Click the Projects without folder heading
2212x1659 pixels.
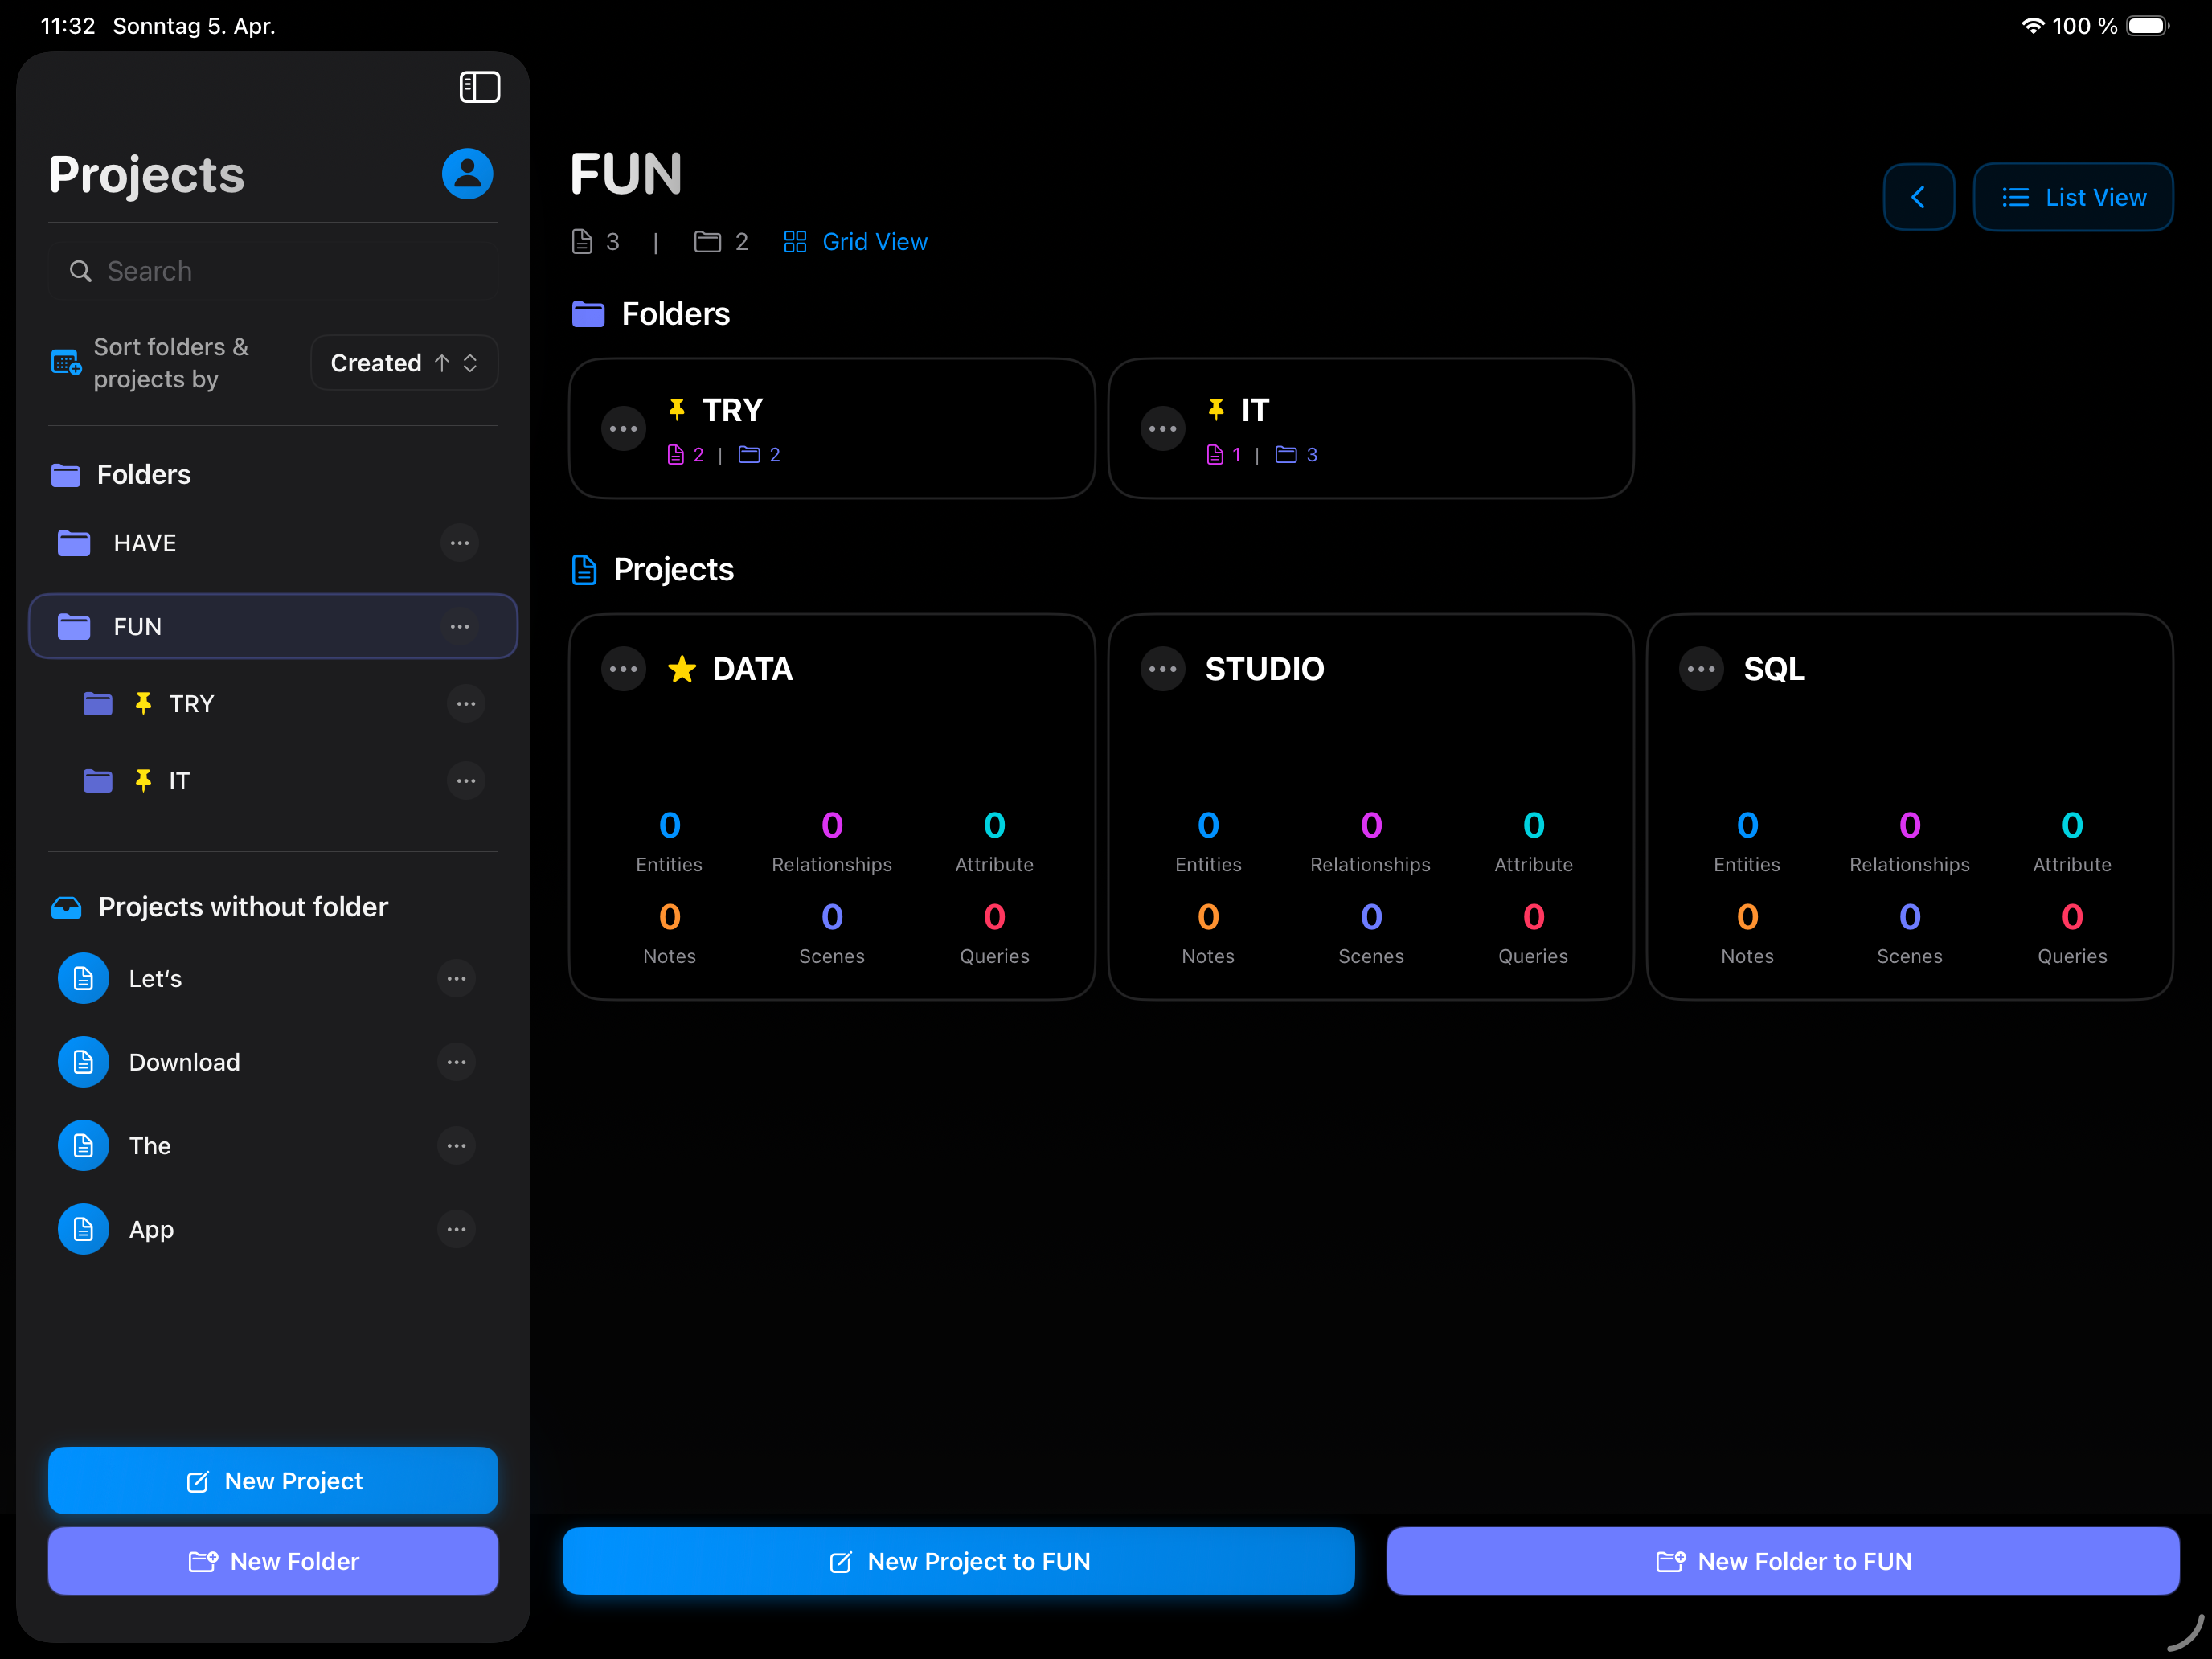pyautogui.click(x=243, y=907)
